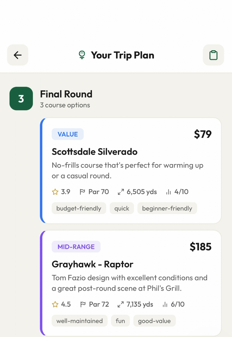Image resolution: width=232 pixels, height=337 pixels.
Task: Tap the good-value tag
Action: [154, 321]
